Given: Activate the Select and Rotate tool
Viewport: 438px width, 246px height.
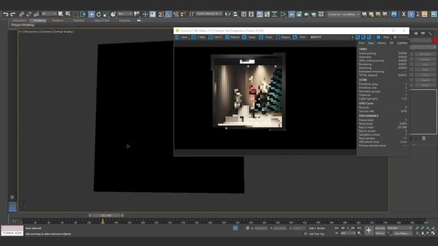Looking at the screenshot, I should 99,14.
